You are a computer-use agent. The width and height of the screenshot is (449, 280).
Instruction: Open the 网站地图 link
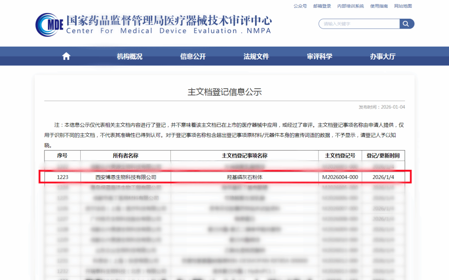403,6
